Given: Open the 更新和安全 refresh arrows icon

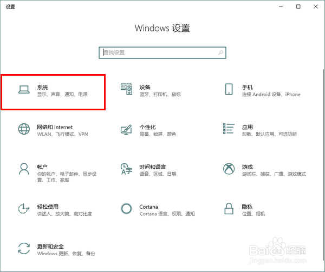Looking at the screenshot, I should (x=24, y=248).
